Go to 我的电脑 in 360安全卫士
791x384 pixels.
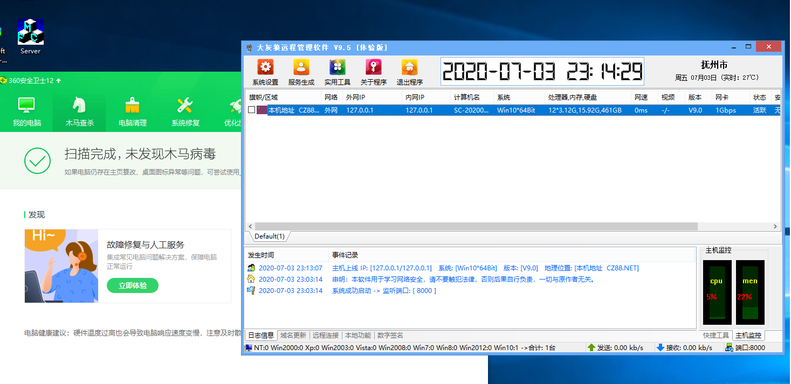click(x=26, y=112)
